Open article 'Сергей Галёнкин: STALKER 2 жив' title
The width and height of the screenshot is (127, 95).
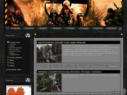(62, 43)
